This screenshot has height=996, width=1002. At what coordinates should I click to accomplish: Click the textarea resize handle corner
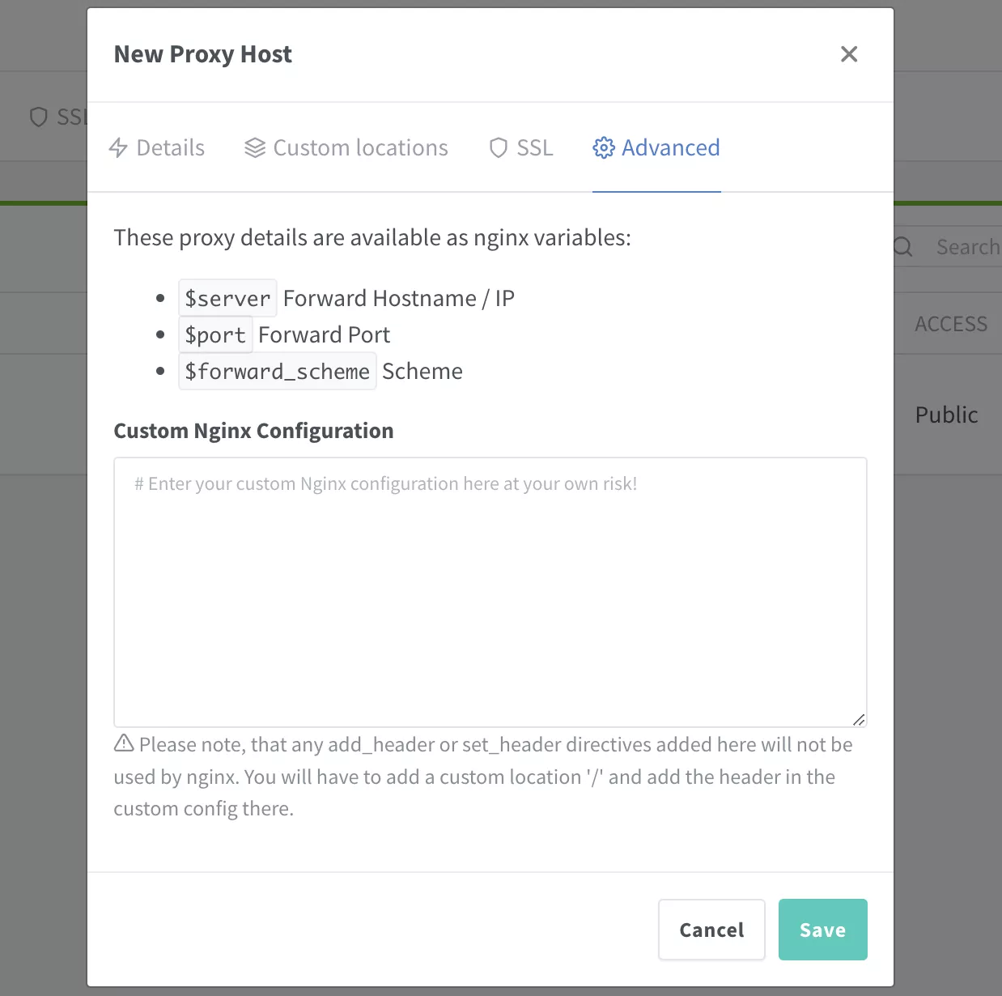(x=859, y=719)
